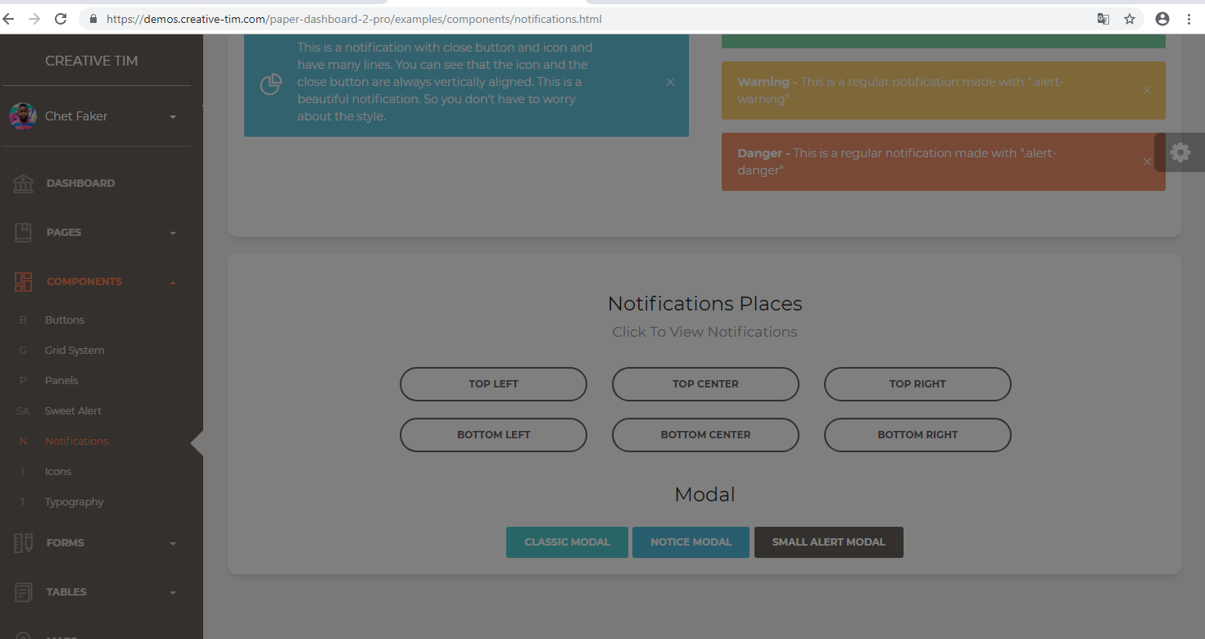Viewport: 1205px width, 639px height.
Task: View site information via the lock icon
Action: click(93, 18)
